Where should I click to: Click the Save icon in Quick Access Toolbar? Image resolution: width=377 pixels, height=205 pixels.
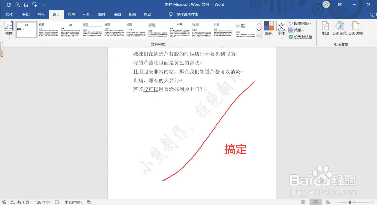pos(26,4)
